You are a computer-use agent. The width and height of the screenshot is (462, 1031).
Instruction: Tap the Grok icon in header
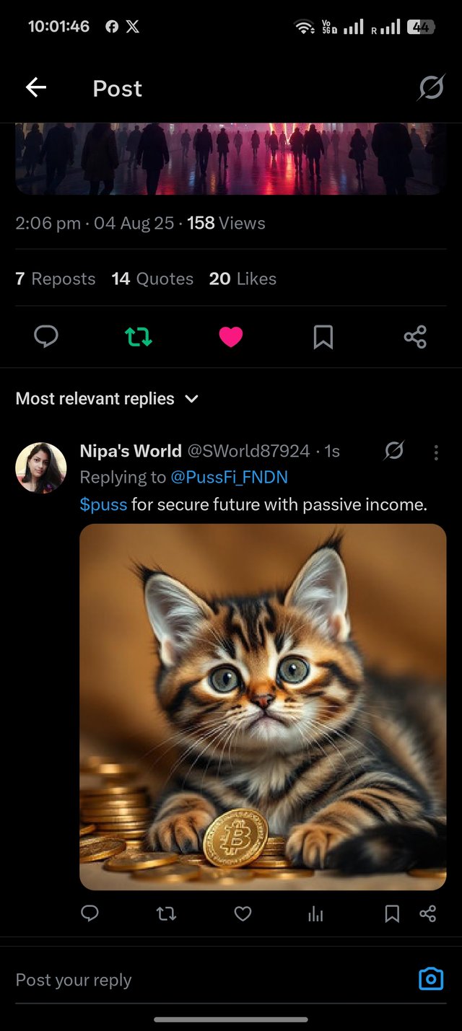pos(431,89)
